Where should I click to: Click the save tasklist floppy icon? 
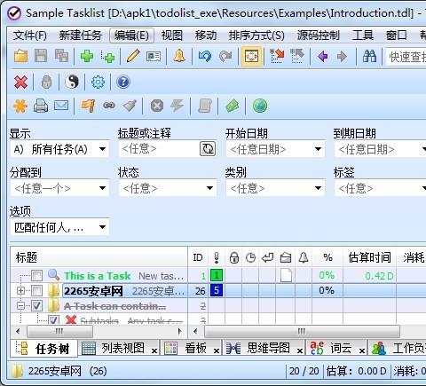tap(41, 56)
